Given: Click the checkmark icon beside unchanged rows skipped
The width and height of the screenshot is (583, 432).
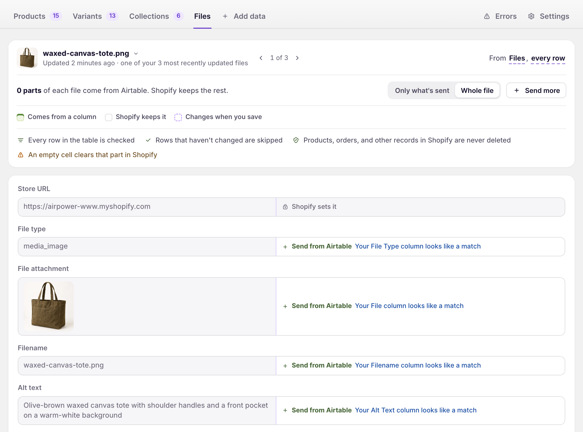Looking at the screenshot, I should pos(148,140).
